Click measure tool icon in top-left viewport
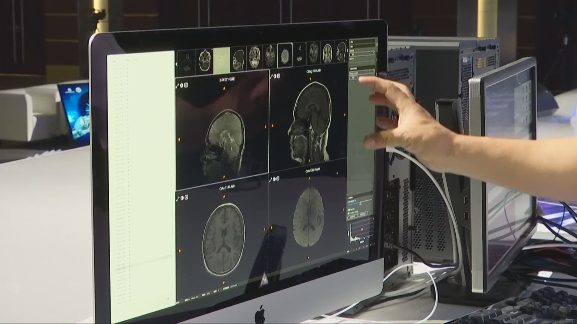 [x=177, y=86]
